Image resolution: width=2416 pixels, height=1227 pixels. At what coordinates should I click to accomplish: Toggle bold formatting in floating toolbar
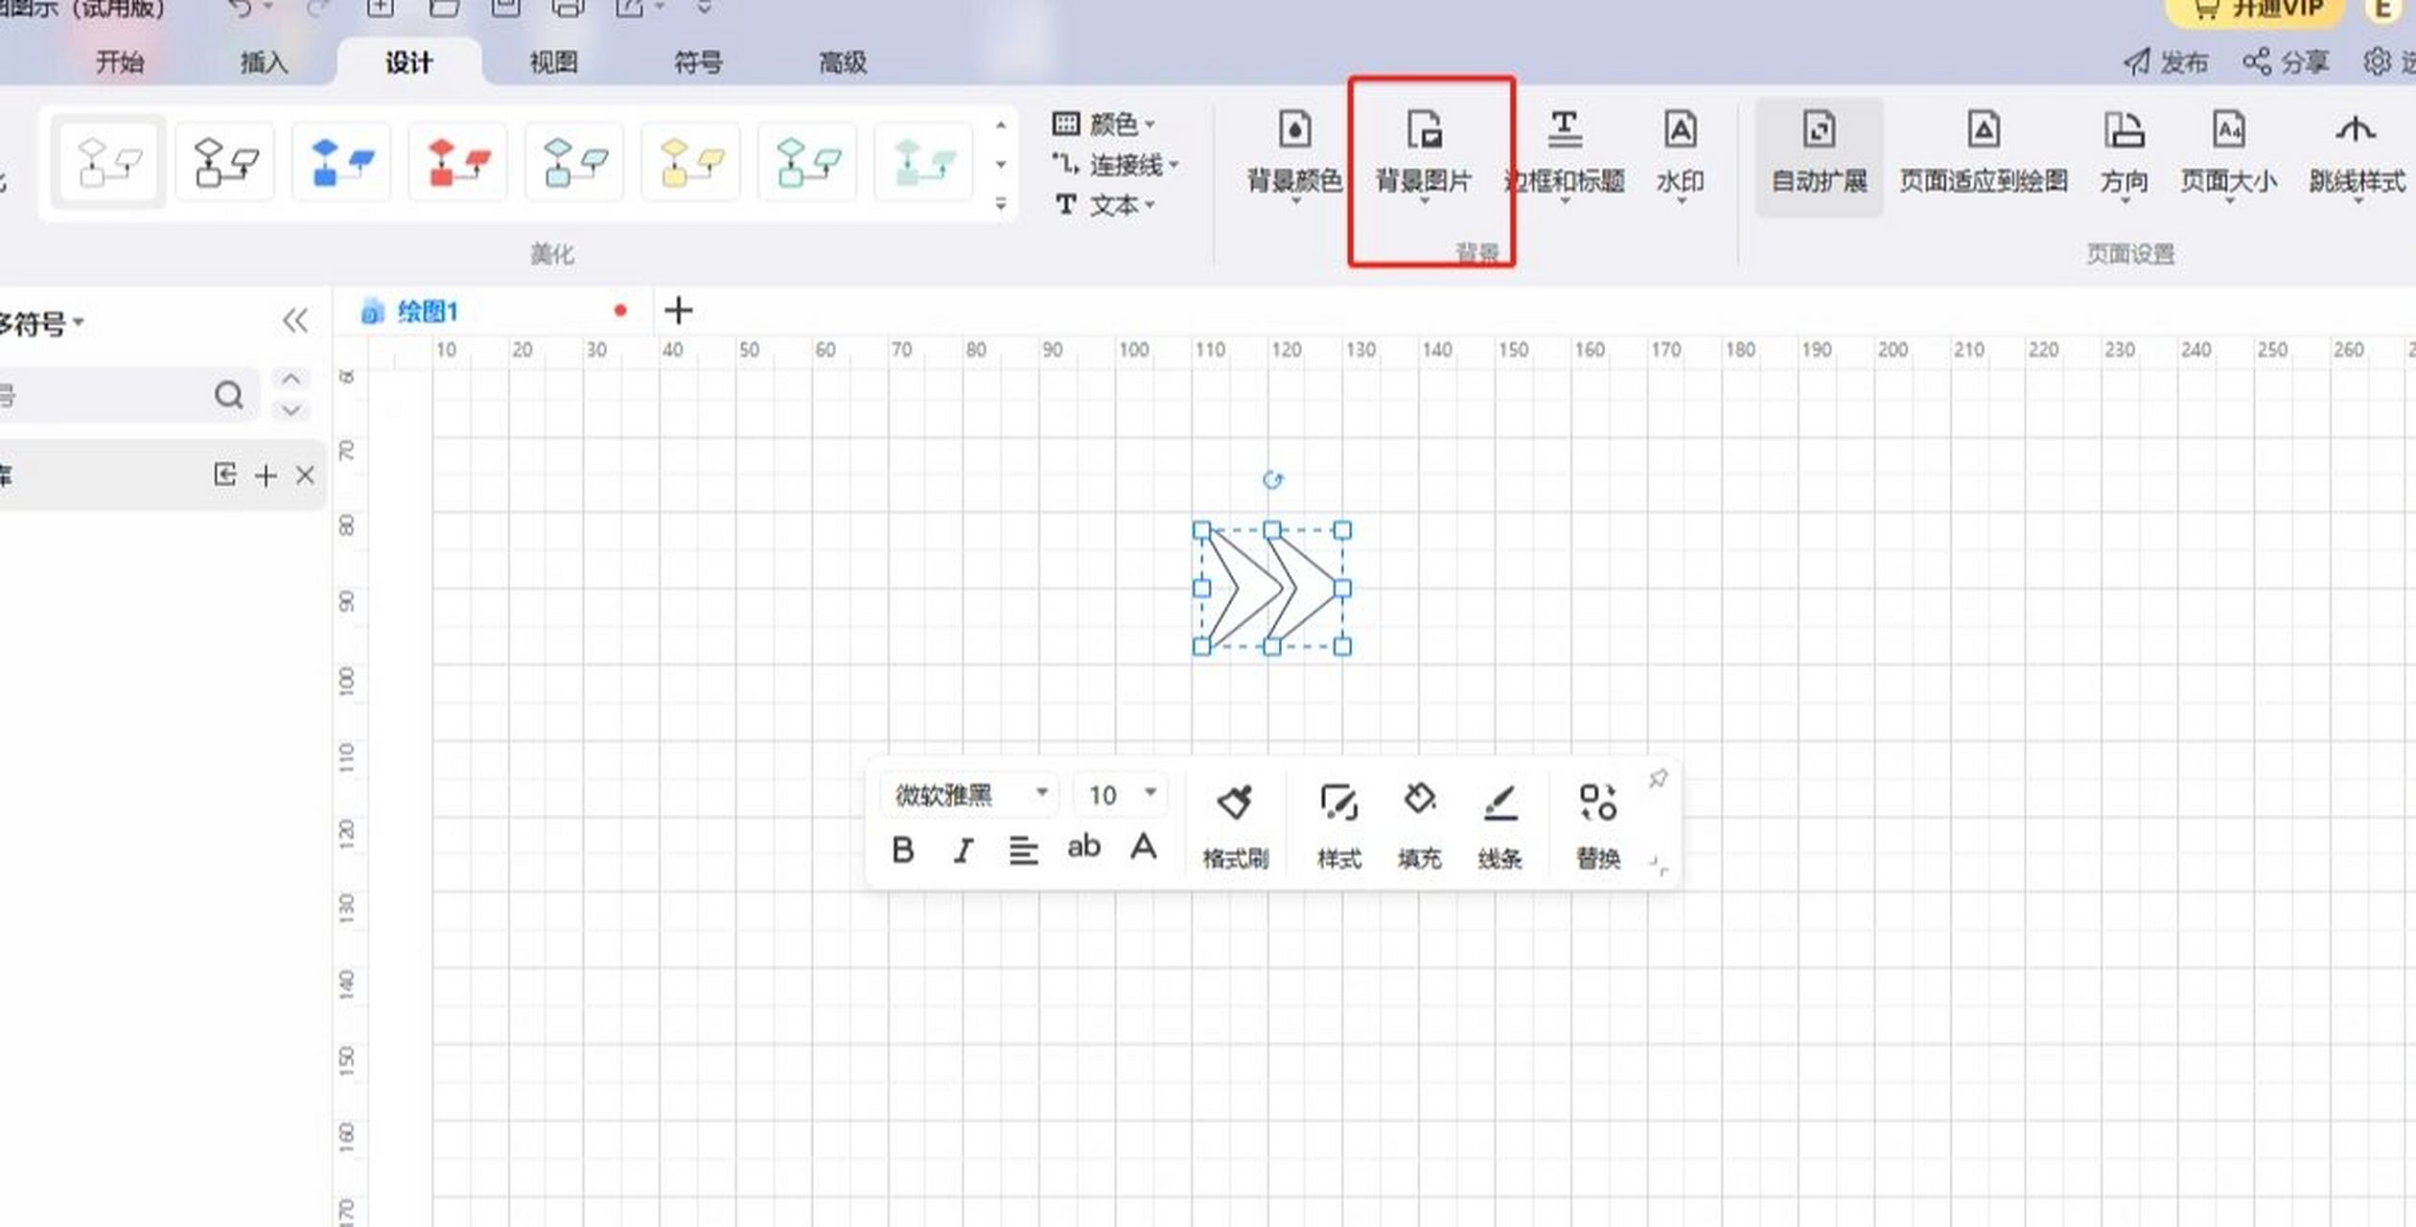tap(902, 849)
